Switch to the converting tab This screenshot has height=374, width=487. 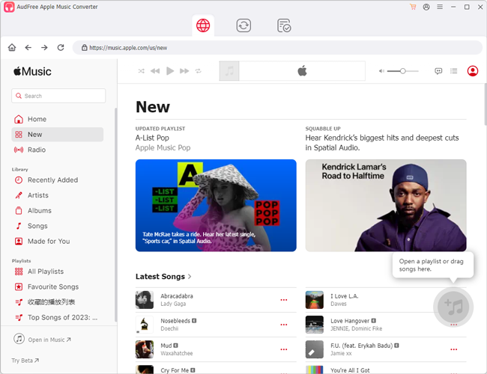point(243,25)
